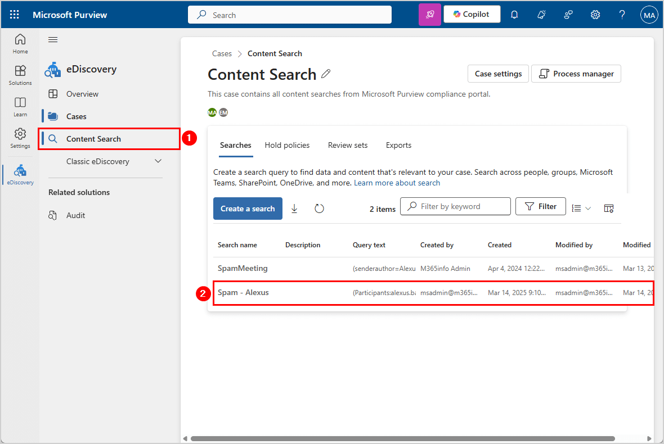Click the green MA member avatar
Viewport: 664px width, 444px height.
(212, 112)
